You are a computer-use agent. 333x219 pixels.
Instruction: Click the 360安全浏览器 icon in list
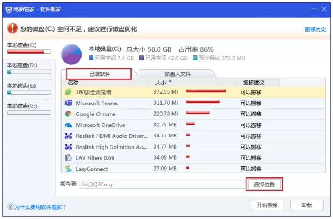tap(68, 92)
